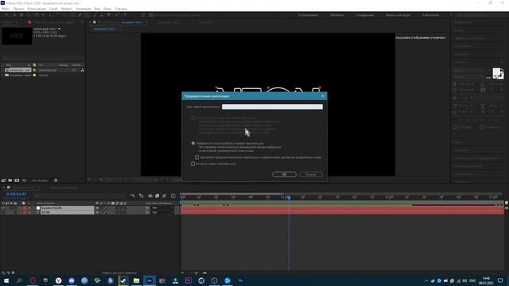This screenshot has height=286, width=509.
Task: Adjust the timeline zoom slider at the bottom
Action: (196, 273)
